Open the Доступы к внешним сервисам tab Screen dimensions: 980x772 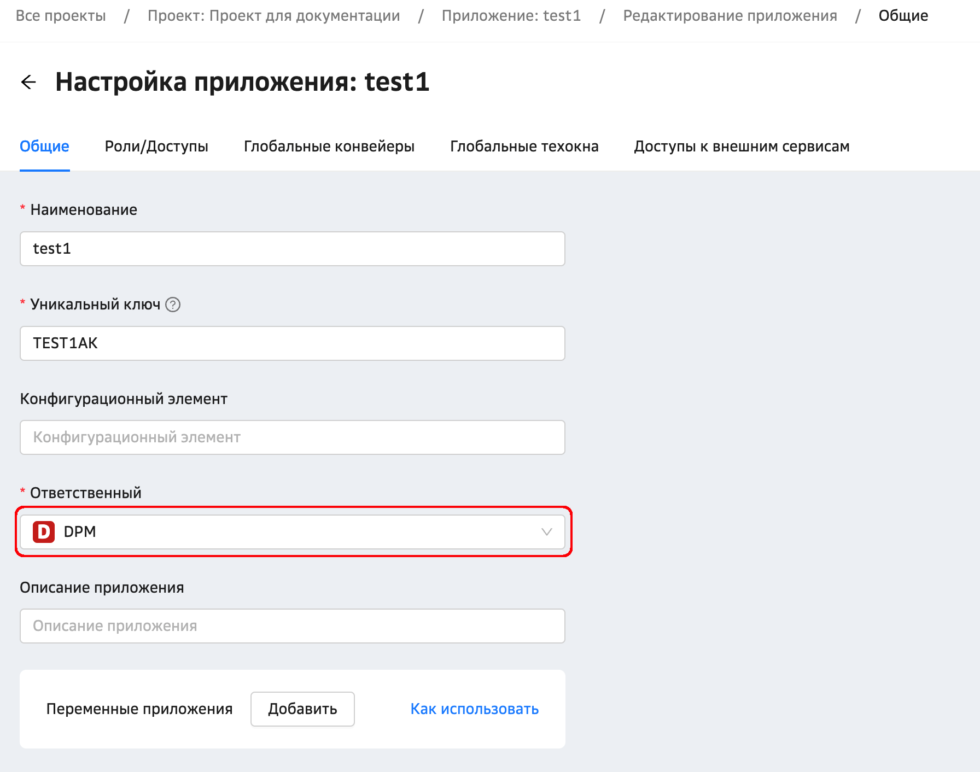pyautogui.click(x=741, y=147)
